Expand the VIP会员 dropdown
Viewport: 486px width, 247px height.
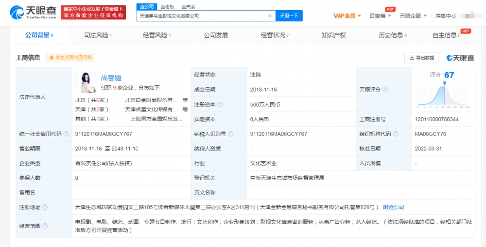click(347, 16)
